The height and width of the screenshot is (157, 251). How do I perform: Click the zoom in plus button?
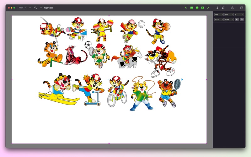tap(41, 8)
